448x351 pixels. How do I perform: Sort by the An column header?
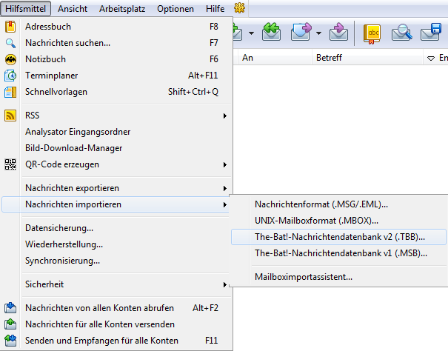coord(275,58)
